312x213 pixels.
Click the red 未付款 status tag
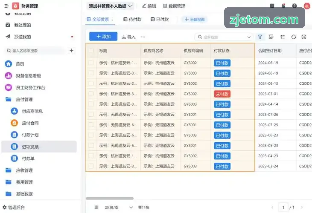[222, 94]
